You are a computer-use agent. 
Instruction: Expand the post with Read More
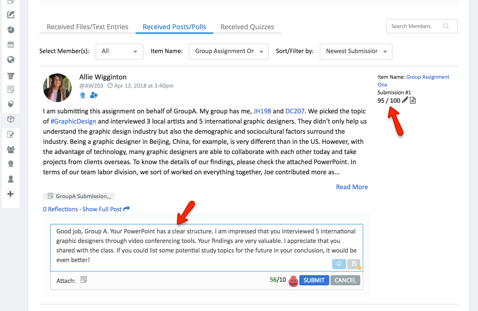[352, 187]
